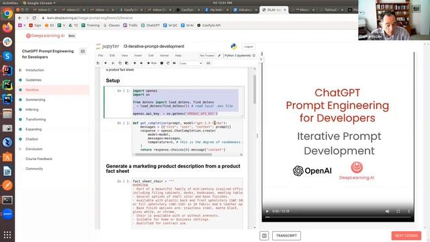Viewport: 430px width, 242px height.
Task: Close the active DLAI tab
Action: 285,10
